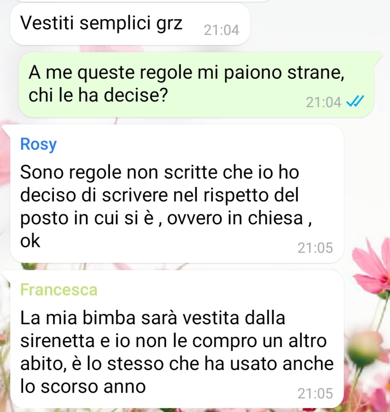Tap the 21:05 timestamp on Francesca's message
The height and width of the screenshot is (412, 390).
(315, 393)
